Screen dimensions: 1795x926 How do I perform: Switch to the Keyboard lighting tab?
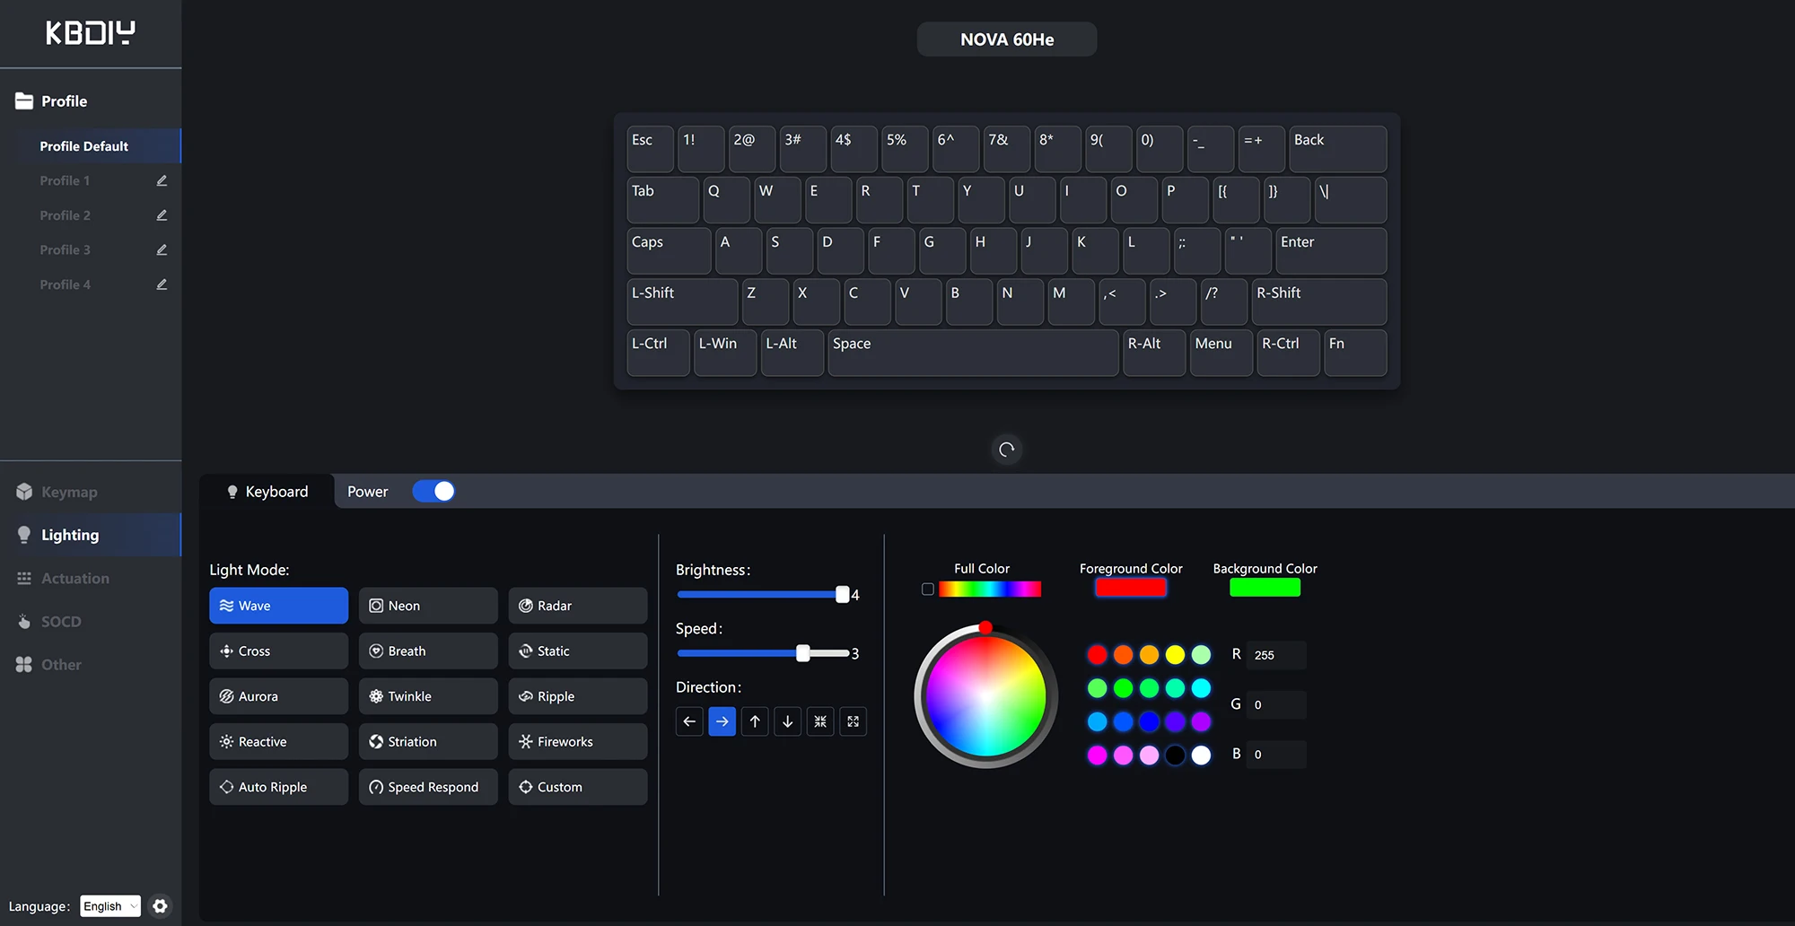267,492
